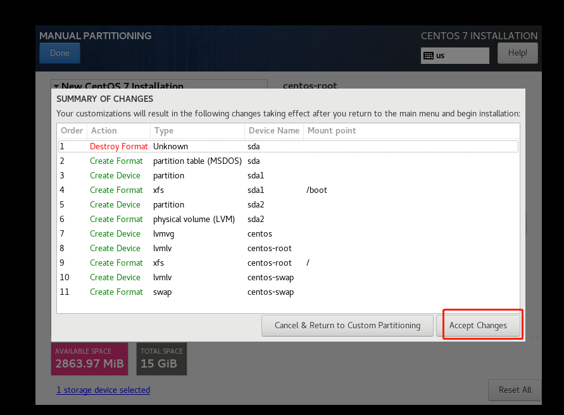Click the SUMMARY OF CHANGES dialog title
The width and height of the screenshot is (564, 415).
(x=104, y=99)
